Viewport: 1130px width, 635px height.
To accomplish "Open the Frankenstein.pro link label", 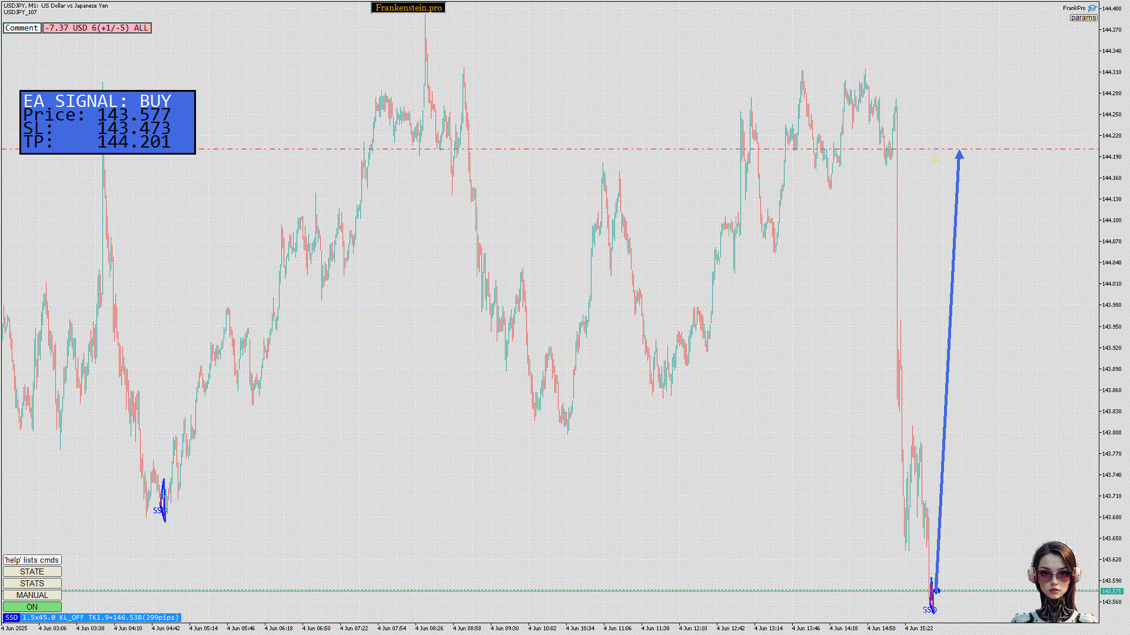I will 408,8.
